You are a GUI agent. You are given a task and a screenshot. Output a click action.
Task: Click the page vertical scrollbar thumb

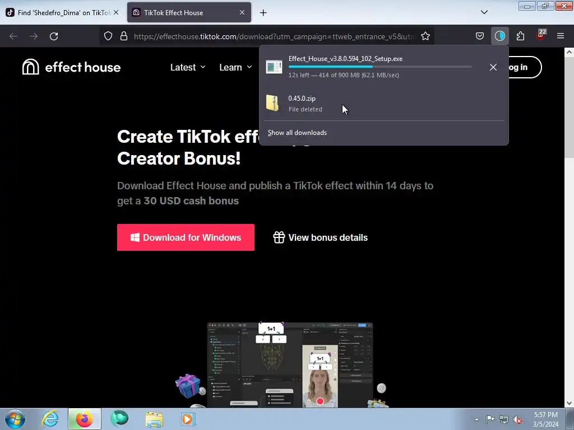pyautogui.click(x=569, y=108)
